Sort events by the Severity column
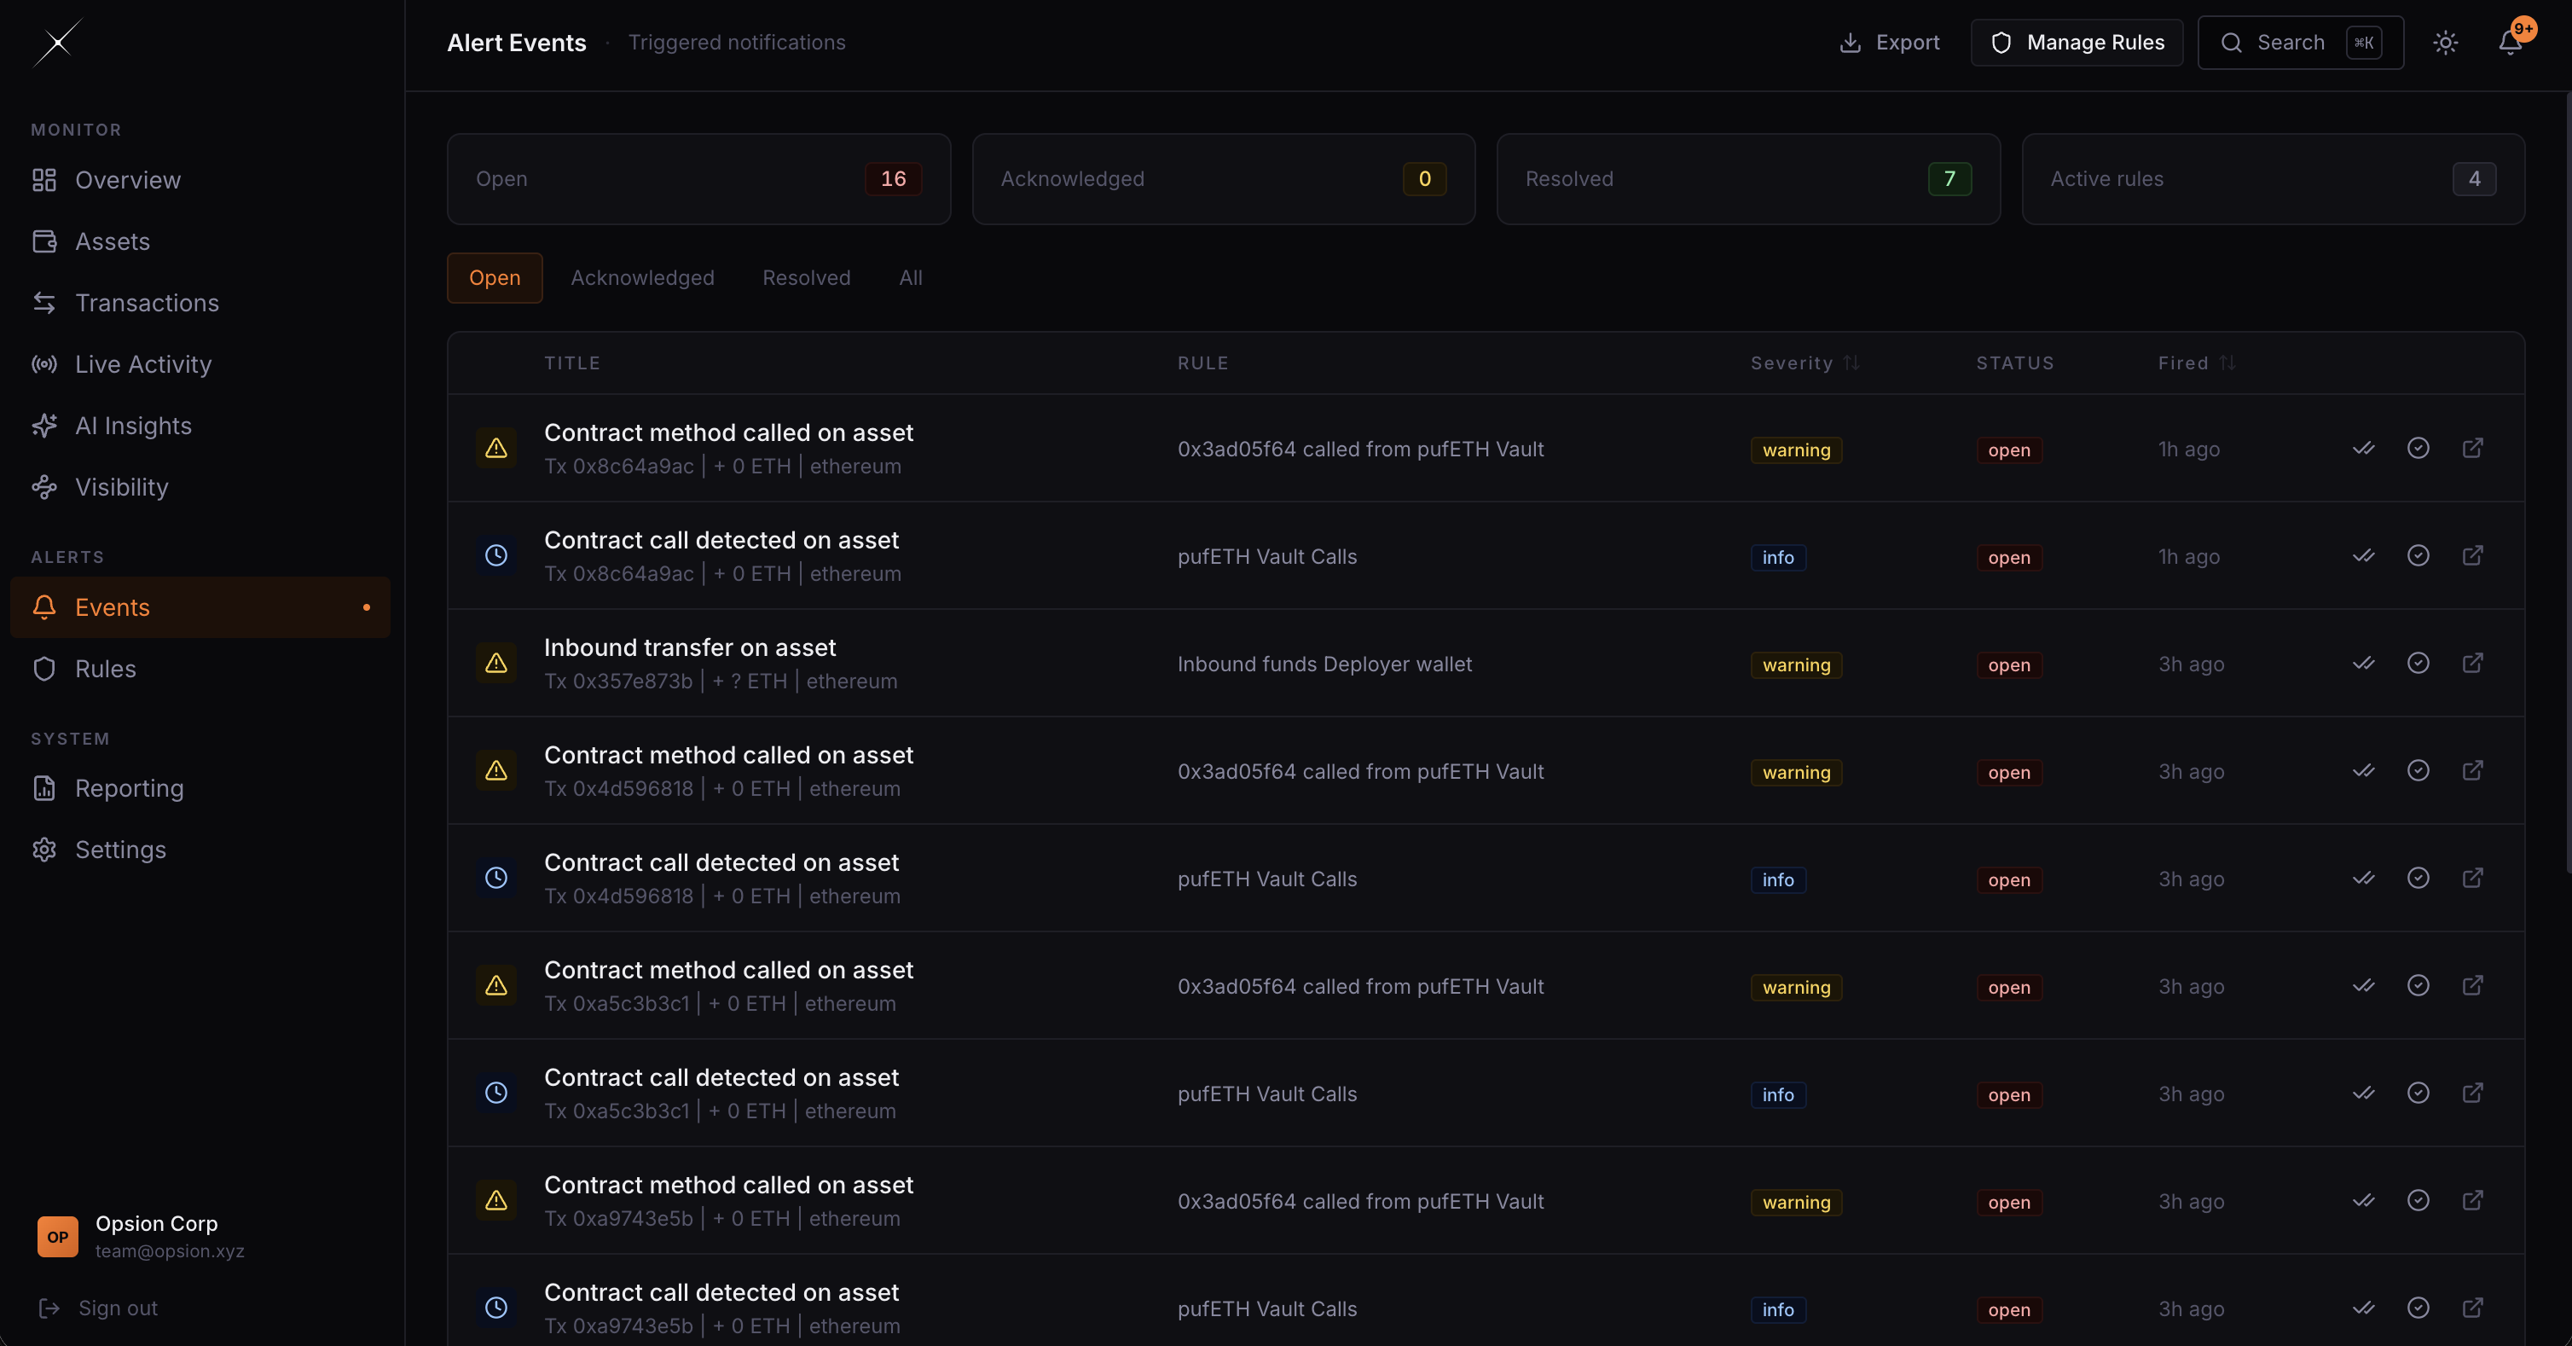 pyautogui.click(x=1802, y=363)
